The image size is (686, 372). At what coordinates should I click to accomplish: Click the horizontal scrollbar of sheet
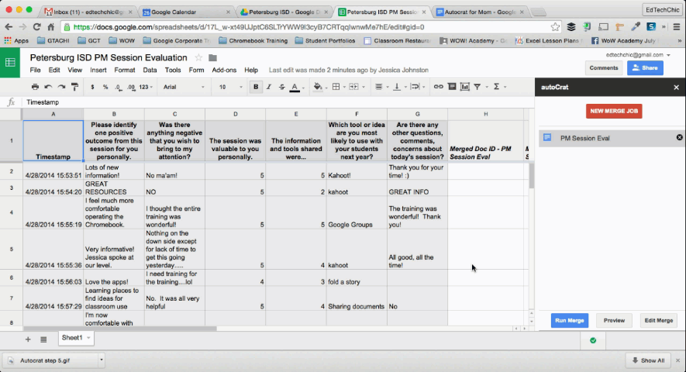click(x=120, y=329)
